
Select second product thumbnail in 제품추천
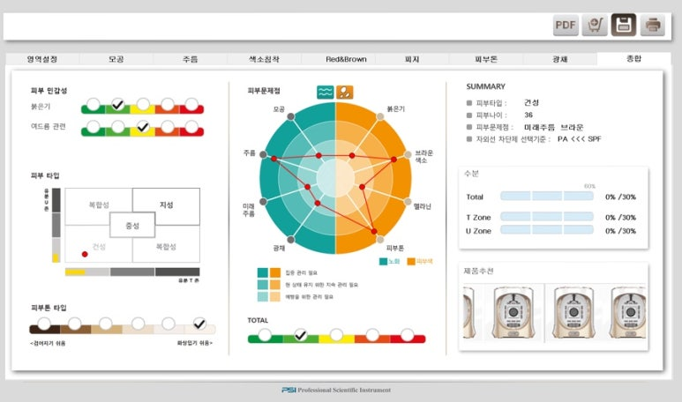point(510,313)
